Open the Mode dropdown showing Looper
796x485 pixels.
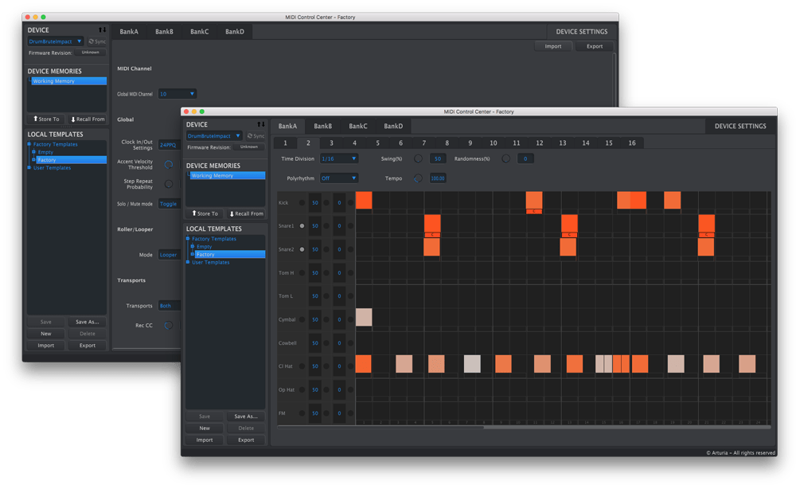pos(169,255)
